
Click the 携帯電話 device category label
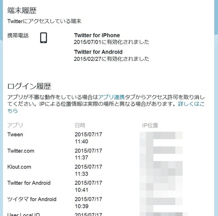pyautogui.click(x=18, y=35)
